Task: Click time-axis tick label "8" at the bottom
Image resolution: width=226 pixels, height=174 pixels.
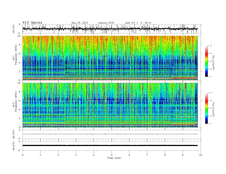Action: [x=165, y=155]
